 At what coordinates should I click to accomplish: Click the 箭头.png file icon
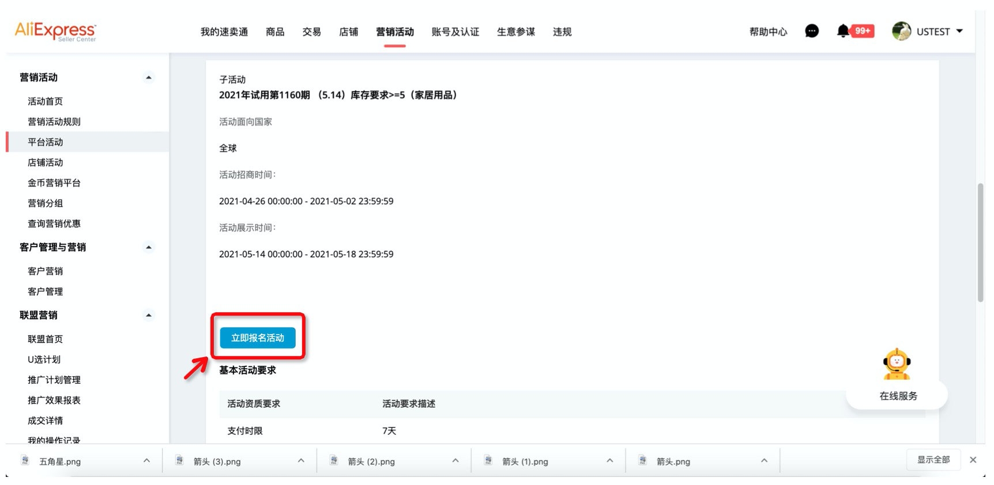pyautogui.click(x=643, y=460)
